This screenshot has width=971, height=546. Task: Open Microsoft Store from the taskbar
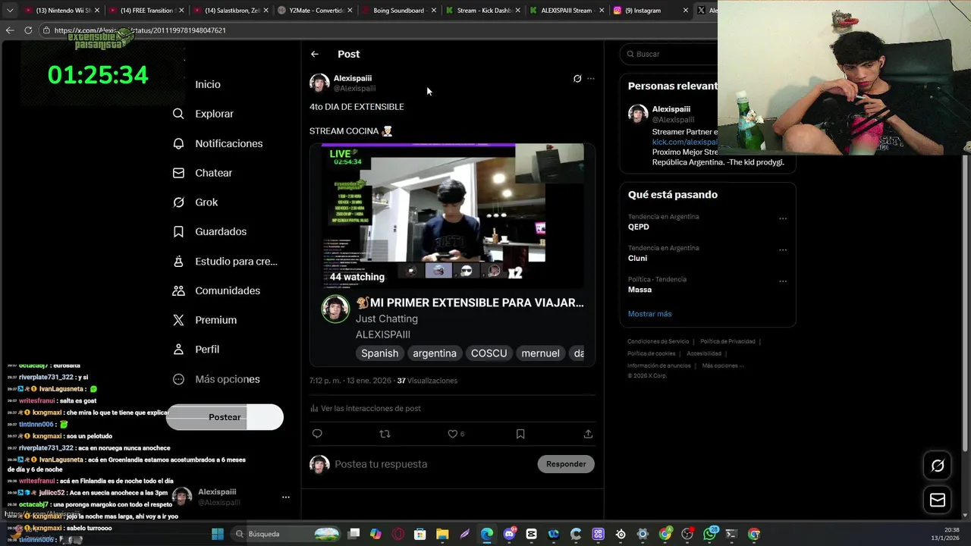coord(420,534)
